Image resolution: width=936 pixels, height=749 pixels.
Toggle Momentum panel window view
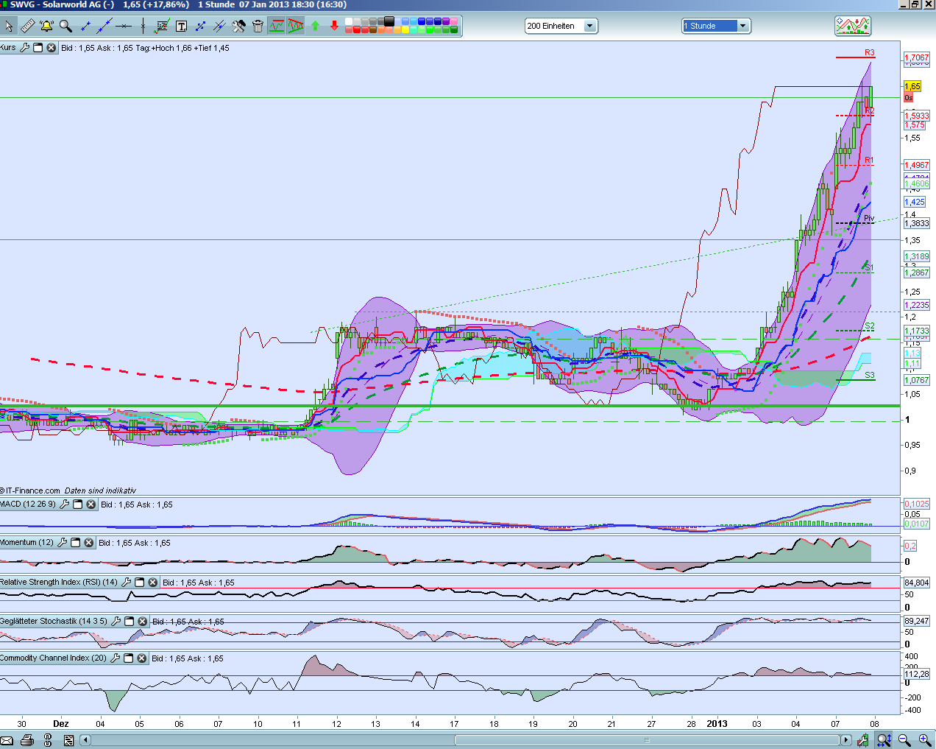[75, 543]
